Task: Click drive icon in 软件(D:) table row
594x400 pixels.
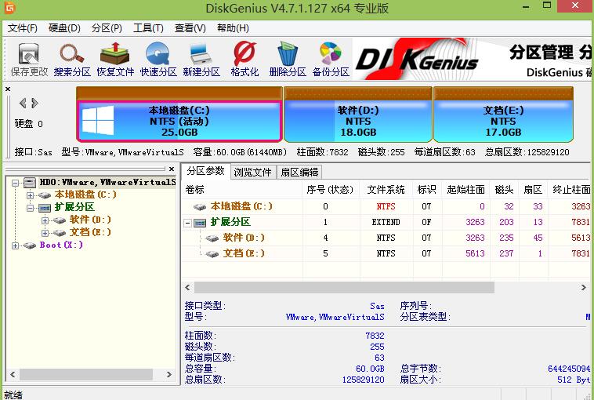Action: (212, 238)
